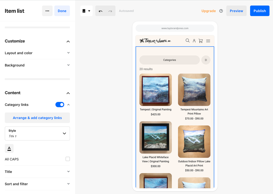This screenshot has width=273, height=194.
Task: Toggle the Category links switch
Action: (x=60, y=104)
